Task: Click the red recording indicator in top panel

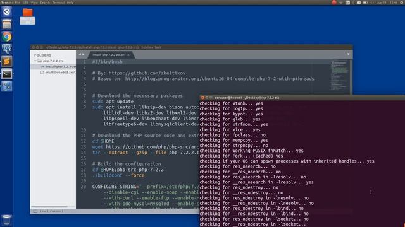Action: pos(334,3)
